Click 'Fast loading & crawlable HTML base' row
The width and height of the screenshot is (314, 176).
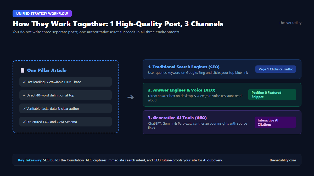(65, 82)
